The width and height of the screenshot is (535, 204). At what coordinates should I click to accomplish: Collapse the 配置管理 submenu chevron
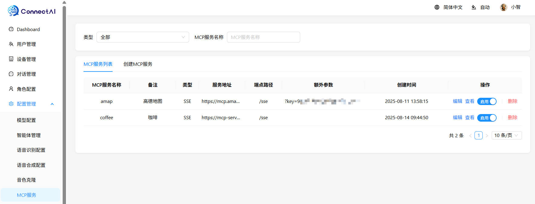coord(52,104)
